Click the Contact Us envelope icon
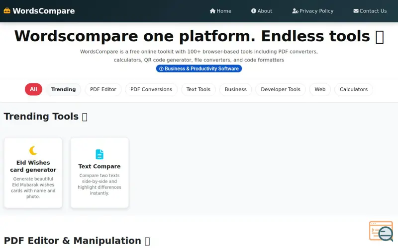This screenshot has width=398, height=248. click(x=356, y=11)
